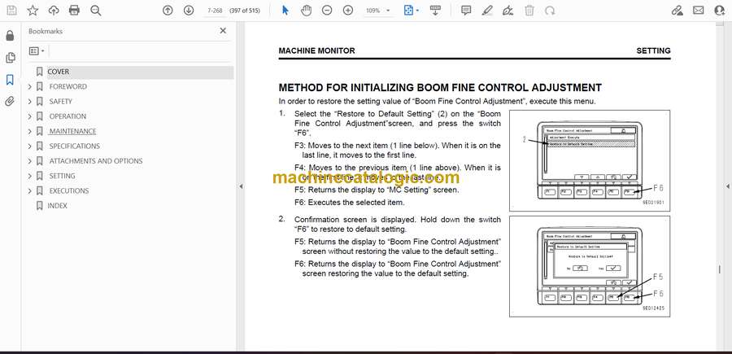Go to next page arrow
This screenshot has width=732, height=354.
click(x=189, y=11)
